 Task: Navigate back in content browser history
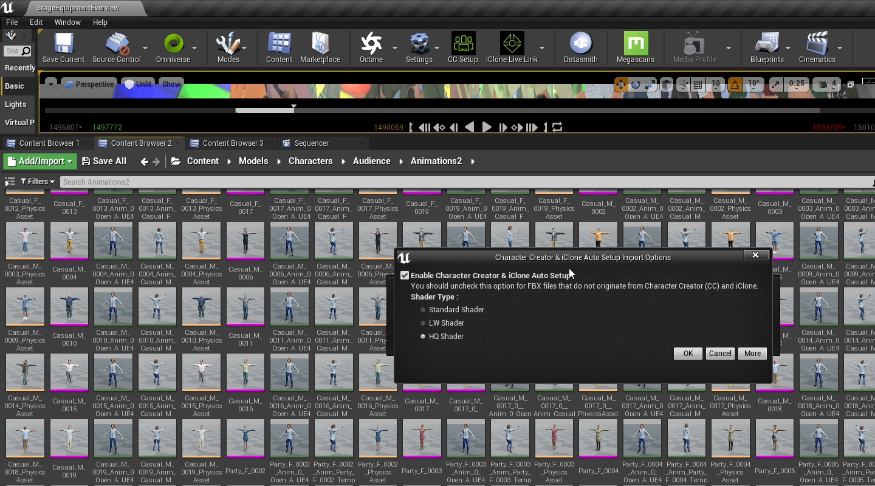(144, 161)
